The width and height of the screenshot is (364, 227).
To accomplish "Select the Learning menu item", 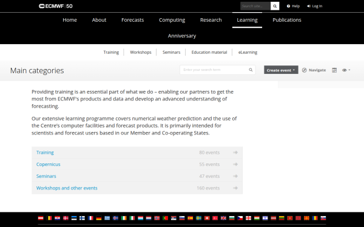I will [247, 20].
